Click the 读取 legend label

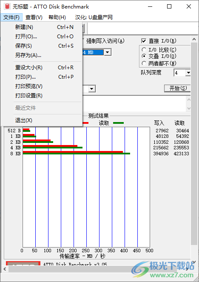[x=104, y=123]
